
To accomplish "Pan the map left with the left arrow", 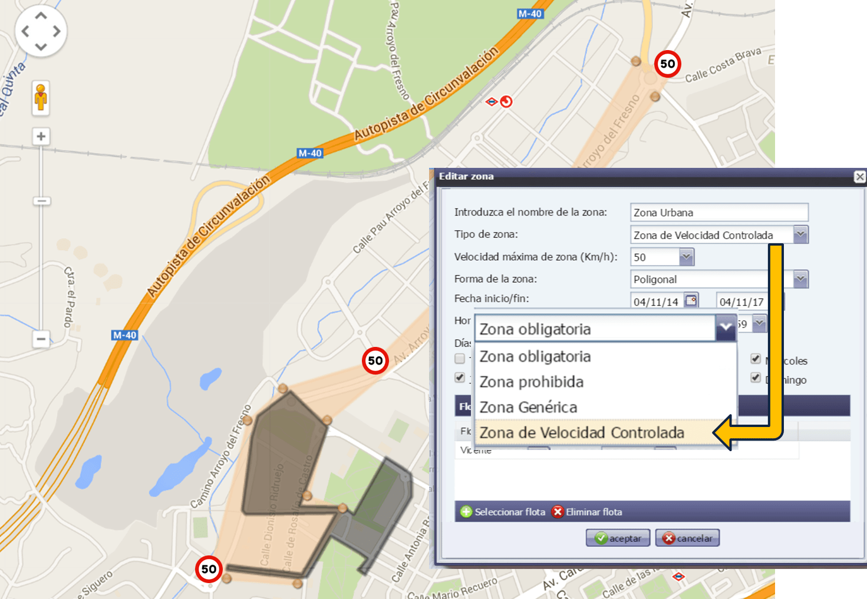I will pos(25,31).
